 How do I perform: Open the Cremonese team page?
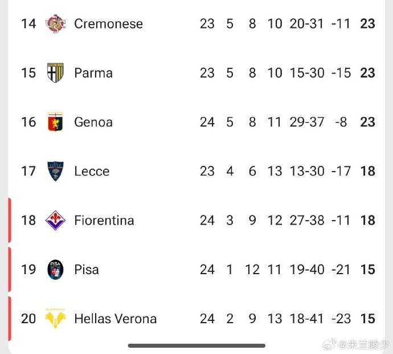tap(108, 24)
